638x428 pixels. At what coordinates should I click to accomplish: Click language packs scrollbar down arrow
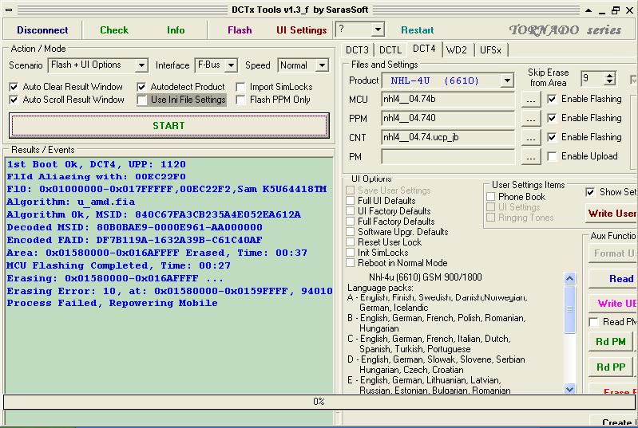[x=569, y=389]
